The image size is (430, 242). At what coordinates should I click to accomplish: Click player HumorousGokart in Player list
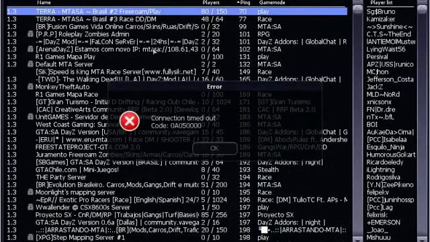click(391, 155)
